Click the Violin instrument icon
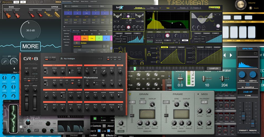 pyautogui.click(x=40, y=14)
